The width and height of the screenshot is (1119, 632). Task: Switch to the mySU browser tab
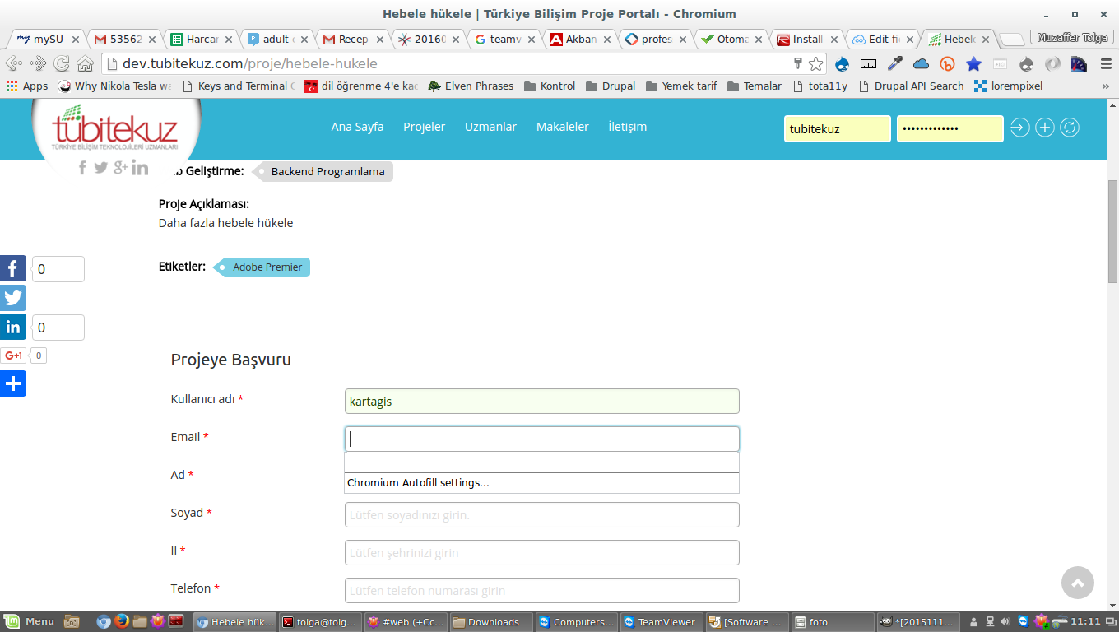tap(46, 39)
